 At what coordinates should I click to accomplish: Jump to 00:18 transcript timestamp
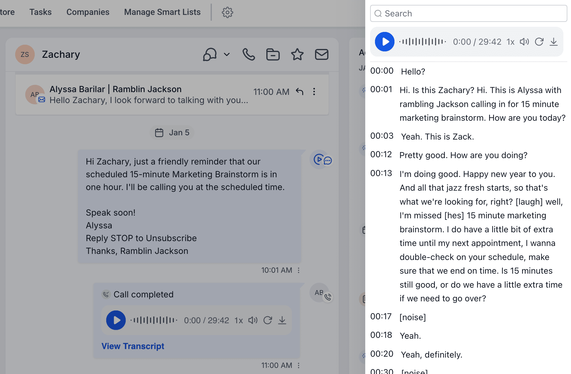point(381,335)
